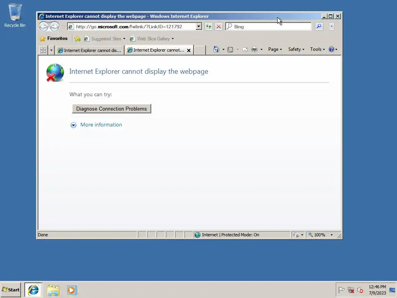Click the Back navigation arrow
The height and width of the screenshot is (298, 397).
point(43,26)
